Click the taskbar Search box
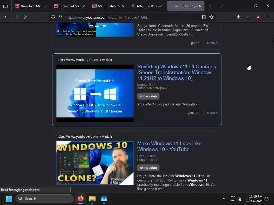The image size is (274, 205). pos(45,199)
